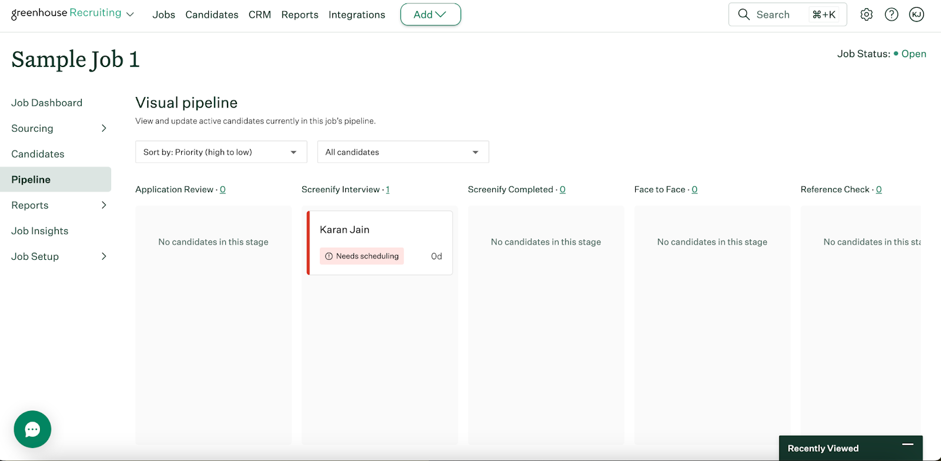This screenshot has width=941, height=461.
Task: Click Screenify Interview candidate count link
Action: tap(388, 189)
